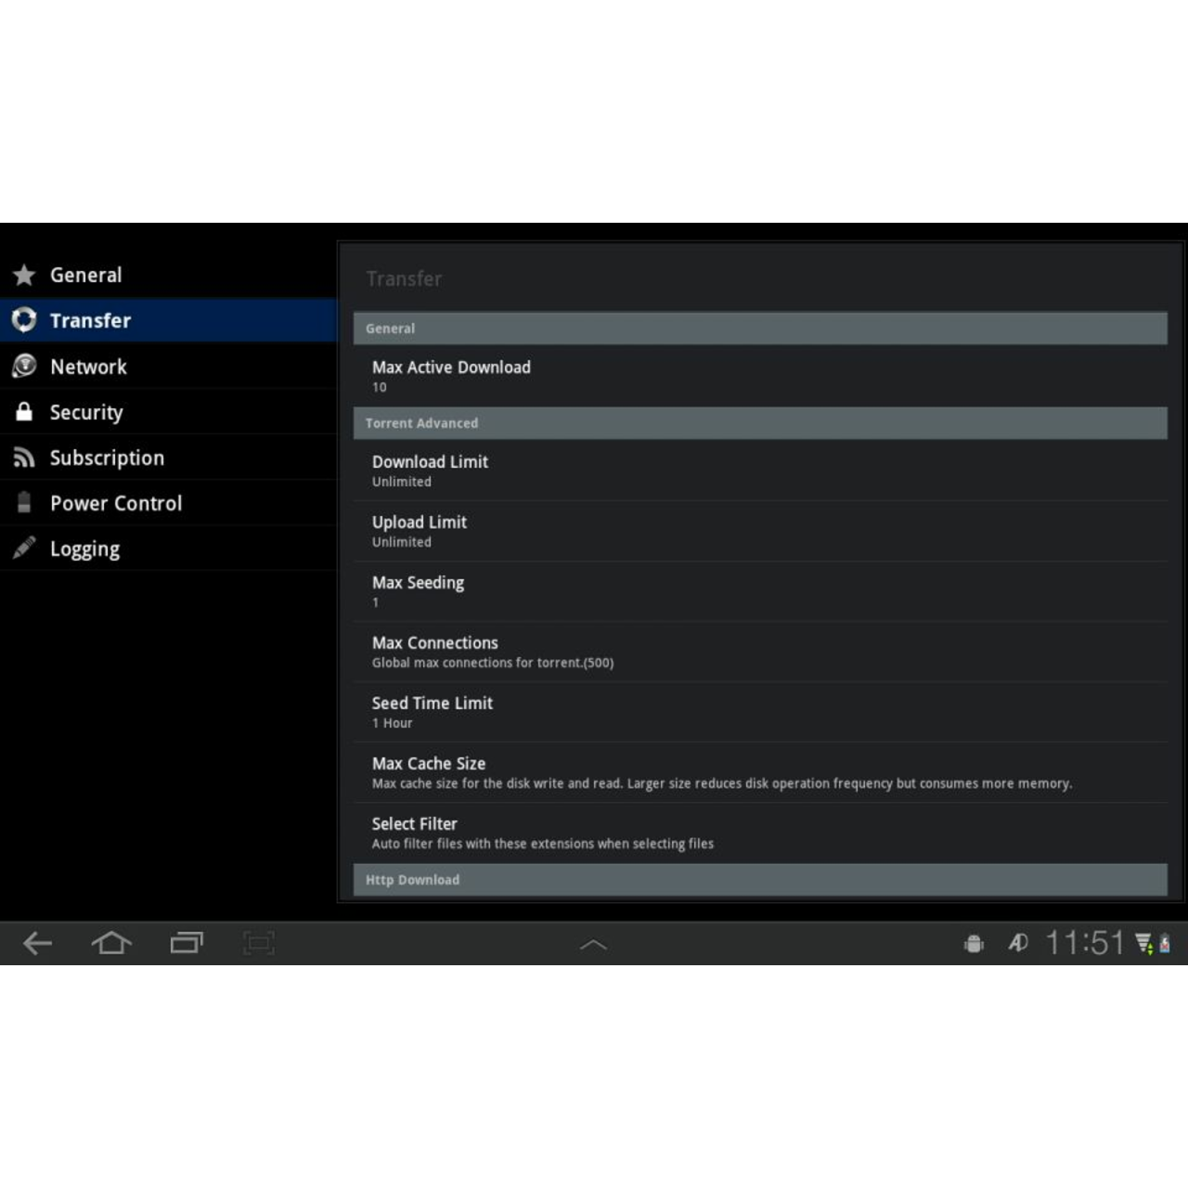Tap the Power Control battery icon
The image size is (1188, 1188).
point(23,502)
